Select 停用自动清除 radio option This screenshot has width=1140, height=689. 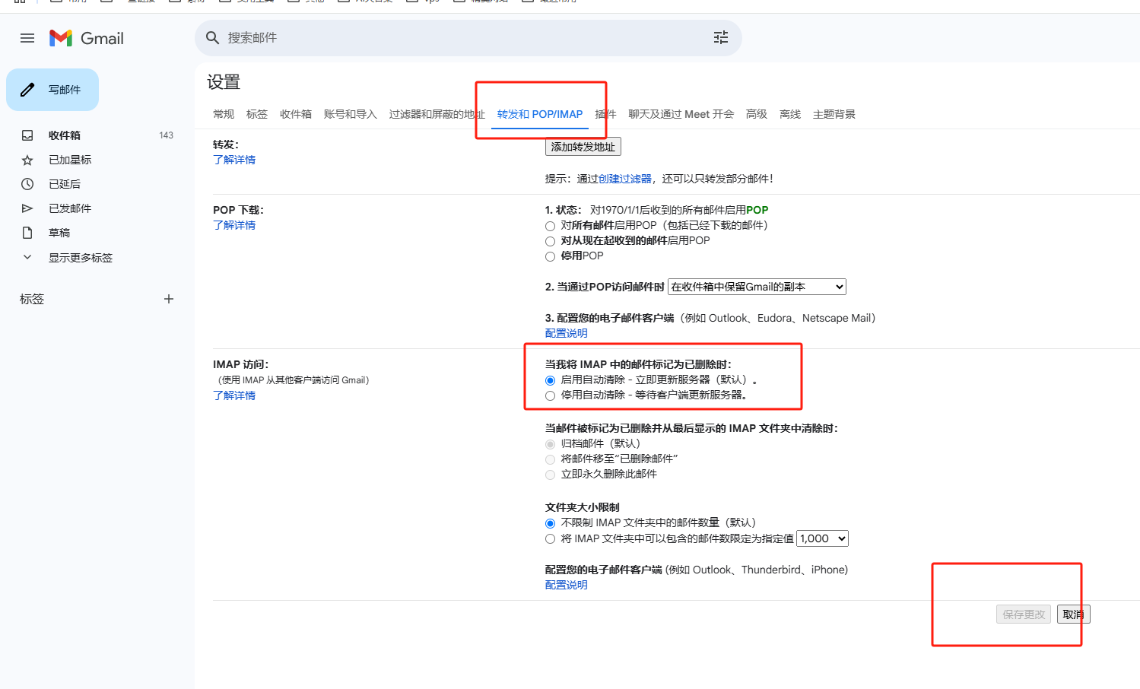[550, 395]
